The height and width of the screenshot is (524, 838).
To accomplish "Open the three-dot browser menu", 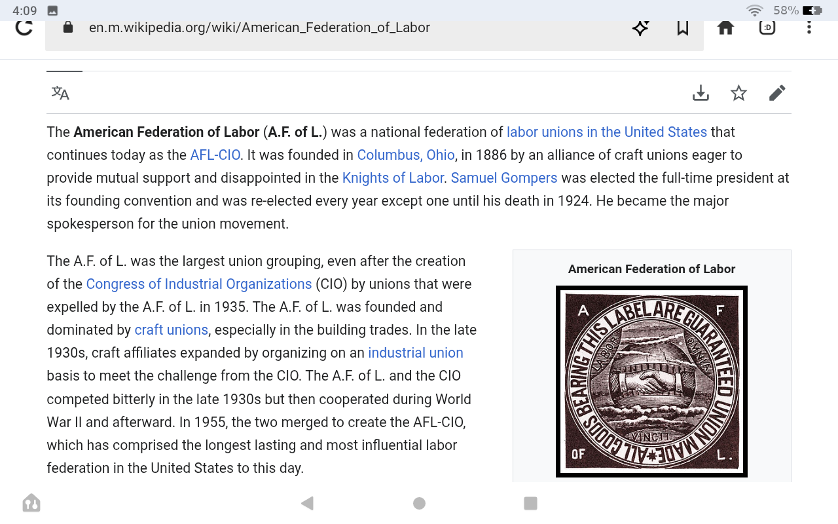I will coord(809,28).
